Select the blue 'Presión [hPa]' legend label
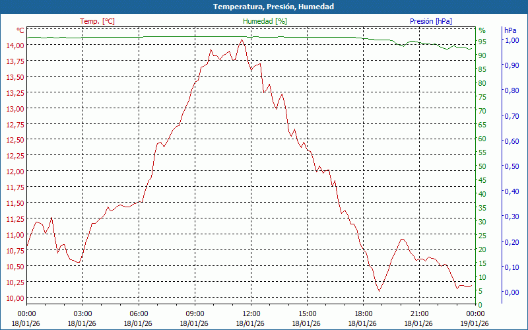The width and height of the screenshot is (528, 330). [431, 21]
